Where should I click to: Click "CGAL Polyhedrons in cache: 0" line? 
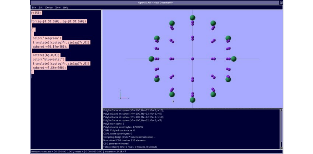tap(119, 130)
